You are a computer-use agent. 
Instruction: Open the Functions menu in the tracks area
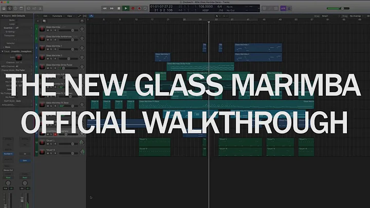pos(58,16)
